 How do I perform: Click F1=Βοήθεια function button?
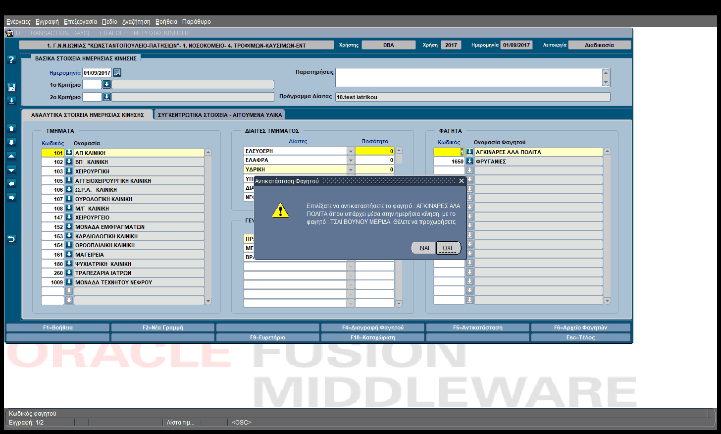pos(58,327)
